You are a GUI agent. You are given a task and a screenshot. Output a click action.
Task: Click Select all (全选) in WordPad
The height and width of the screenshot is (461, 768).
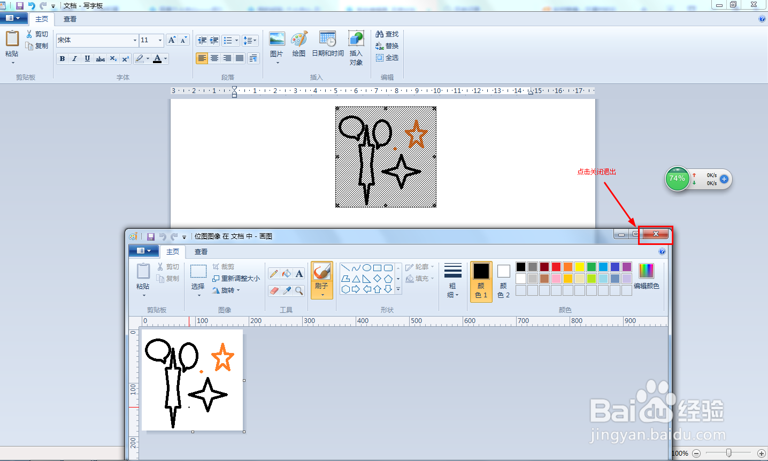point(387,57)
